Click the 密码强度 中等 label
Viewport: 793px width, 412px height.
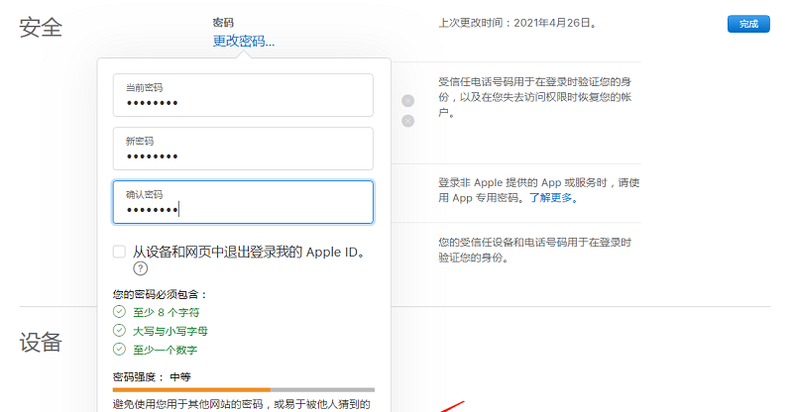coord(151,376)
